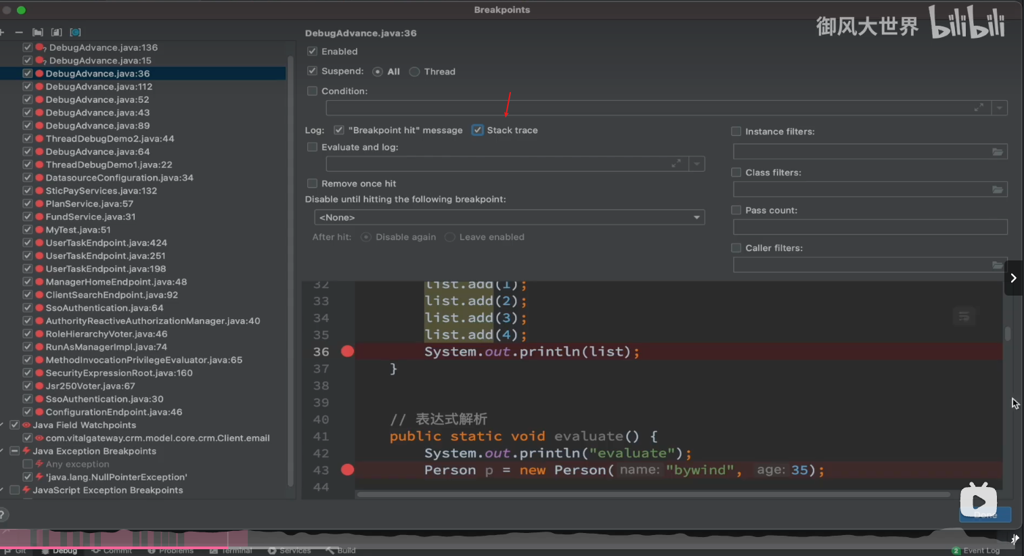The width and height of the screenshot is (1024, 556).
Task: Select ThreadDebugDemo2.java:44 breakpoint
Action: point(110,139)
